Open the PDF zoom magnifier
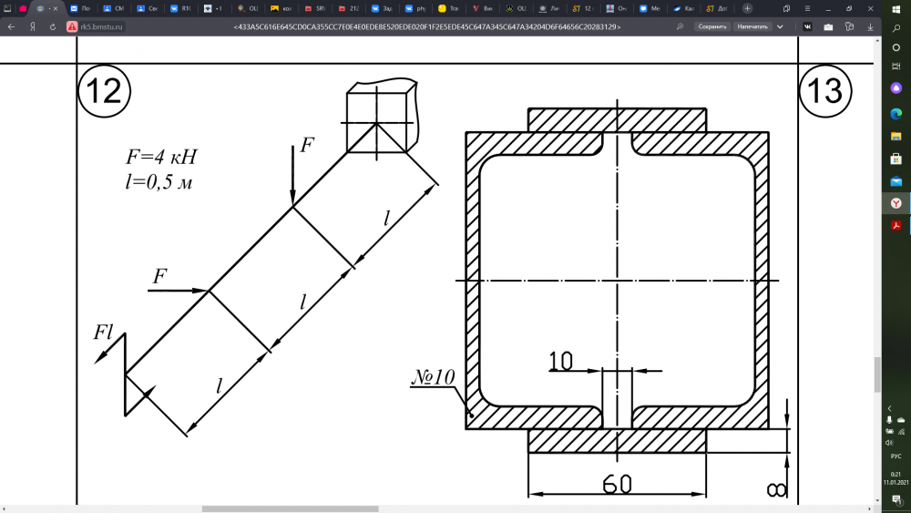The height and width of the screenshot is (513, 911). (x=680, y=26)
